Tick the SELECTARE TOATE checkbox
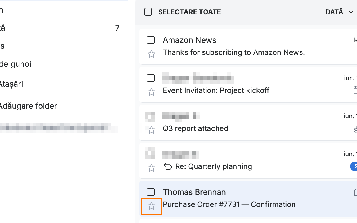 148,12
